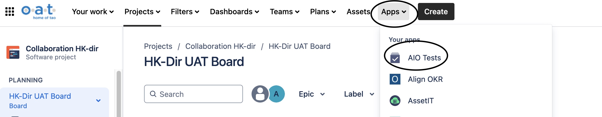Open the app switcher grid icon
The image size is (602, 117).
click(x=10, y=12)
